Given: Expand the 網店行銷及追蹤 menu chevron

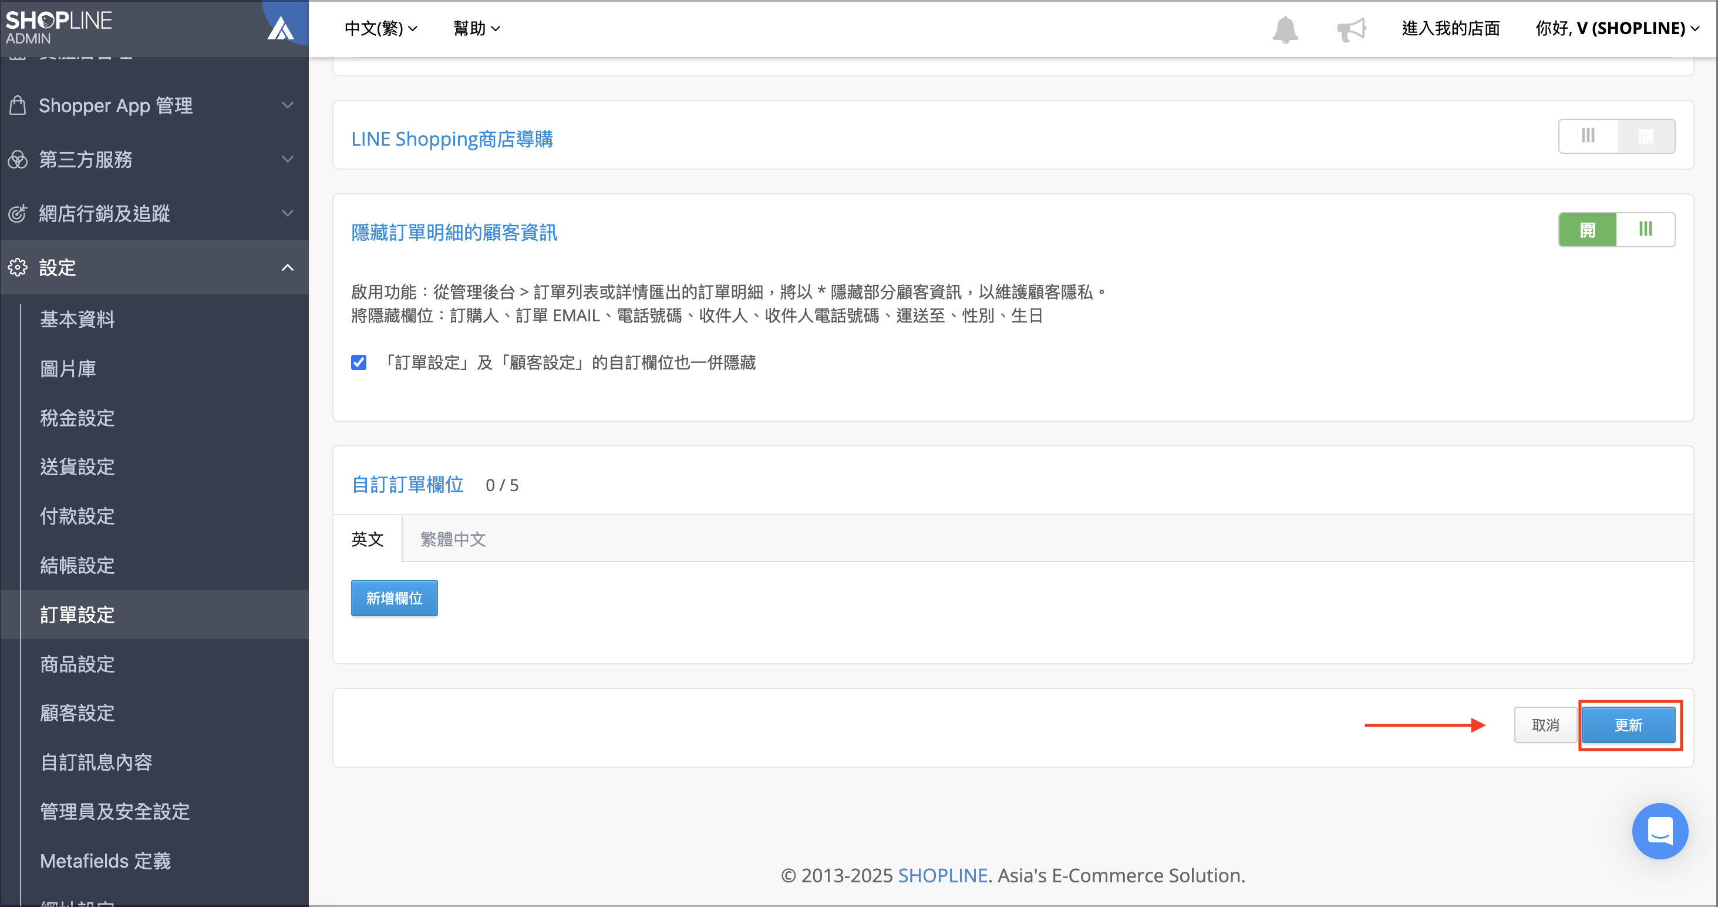Looking at the screenshot, I should point(288,213).
